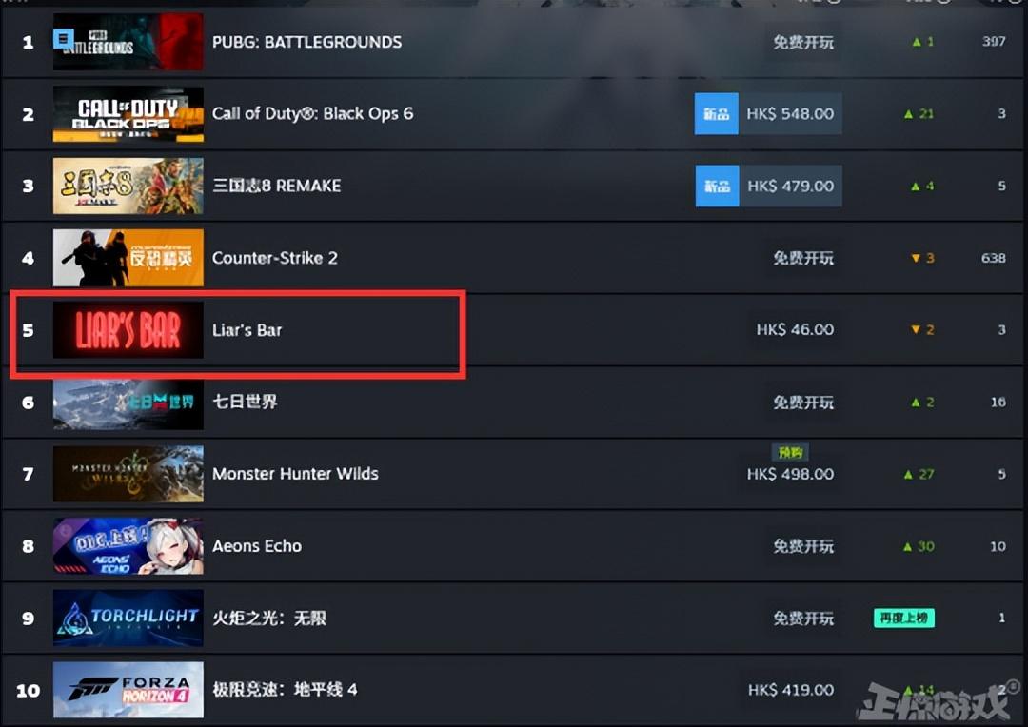Click the HK$ 46.00 price on Liar's Bar
The height and width of the screenshot is (727, 1028).
pyautogui.click(x=795, y=330)
